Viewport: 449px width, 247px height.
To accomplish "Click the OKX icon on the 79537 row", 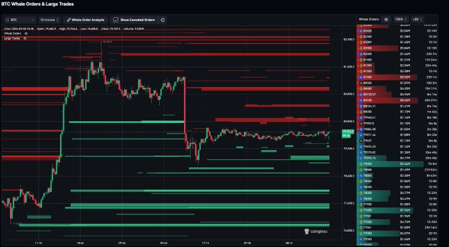I will pos(361,140).
